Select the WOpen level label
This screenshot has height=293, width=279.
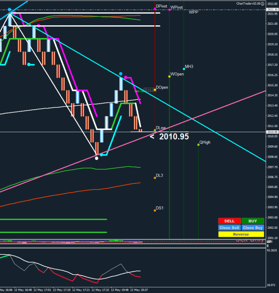(177, 74)
